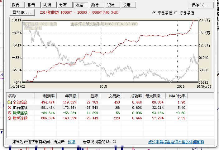Click the 叠加(D)... button
The width and height of the screenshot is (219, 150).
pos(22,12)
